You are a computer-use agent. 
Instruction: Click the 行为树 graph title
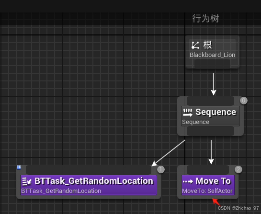(x=205, y=18)
